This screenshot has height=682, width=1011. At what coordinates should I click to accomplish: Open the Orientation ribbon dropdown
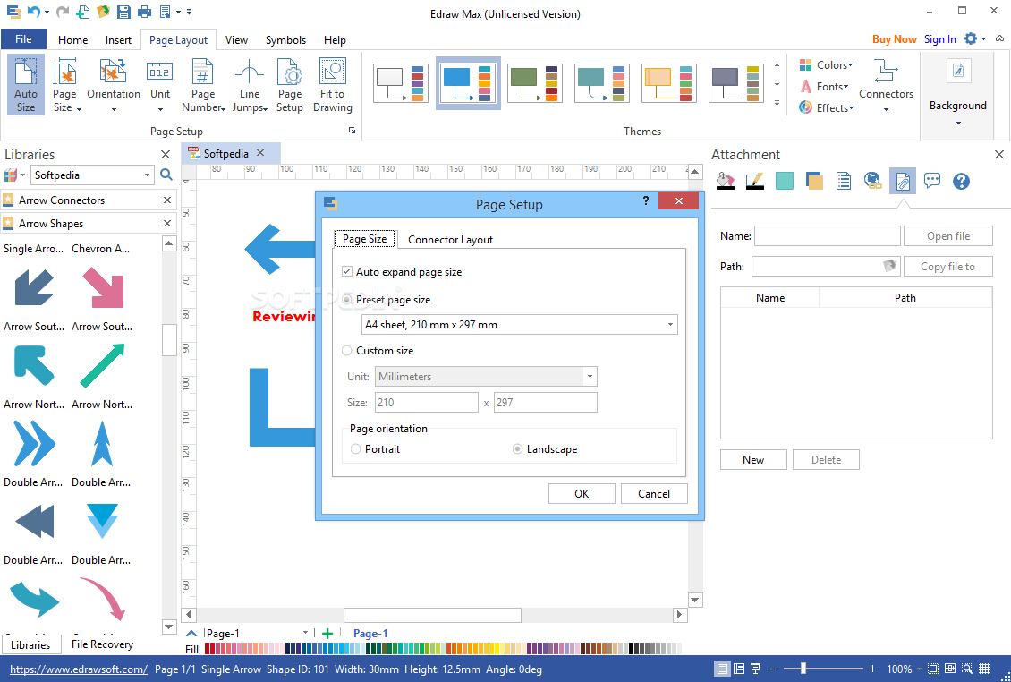coord(114,85)
